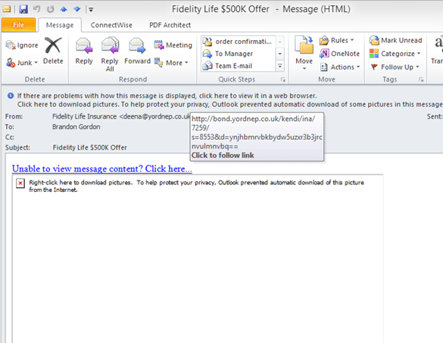
Task: Click the Delete X icon
Action: tap(53, 45)
